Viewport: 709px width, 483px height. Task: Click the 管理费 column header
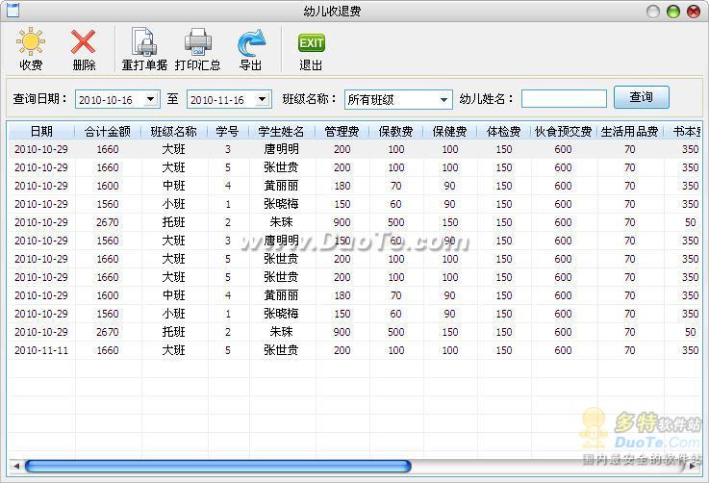point(342,131)
